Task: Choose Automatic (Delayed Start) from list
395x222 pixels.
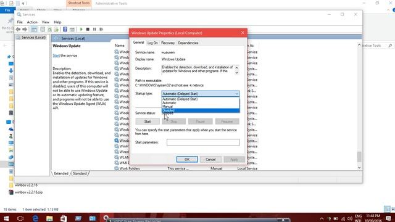Action: point(200,99)
